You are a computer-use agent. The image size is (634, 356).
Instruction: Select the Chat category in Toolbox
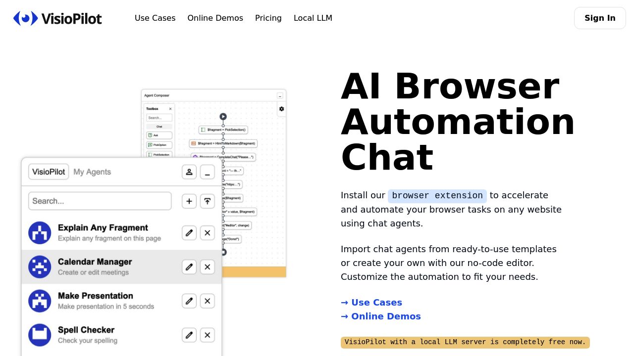pyautogui.click(x=159, y=127)
